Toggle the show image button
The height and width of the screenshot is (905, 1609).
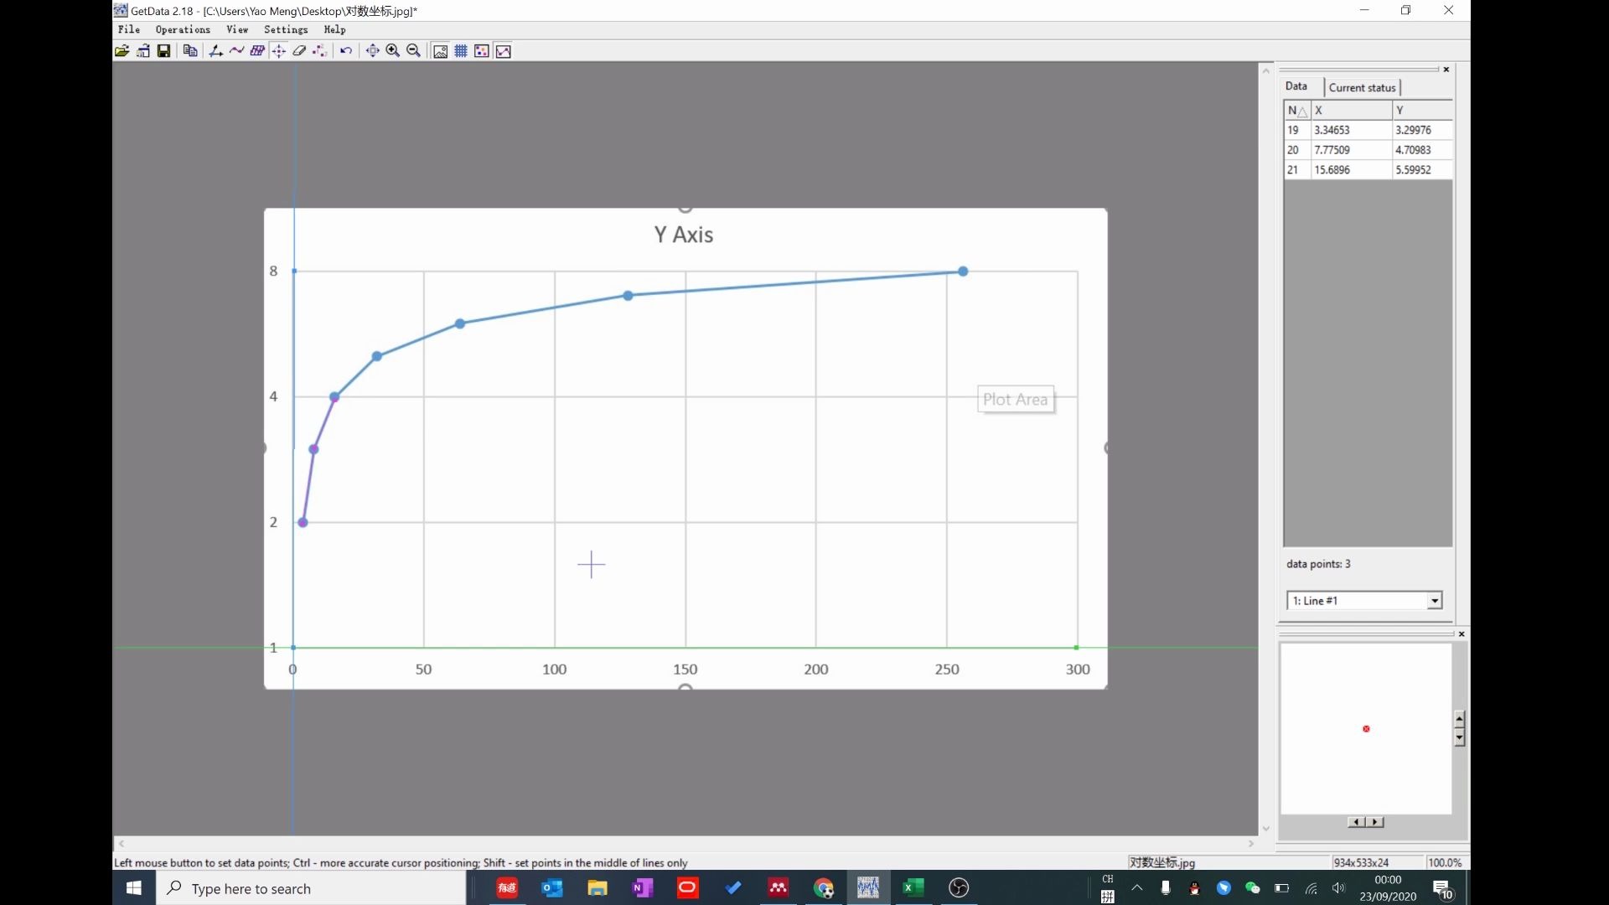point(440,51)
